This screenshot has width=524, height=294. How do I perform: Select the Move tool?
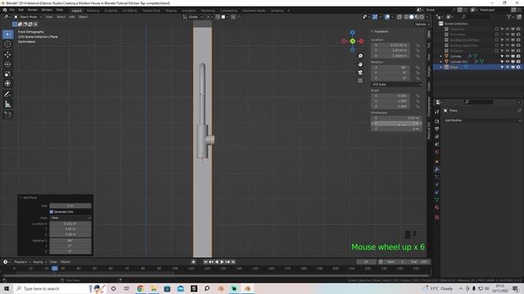7,55
